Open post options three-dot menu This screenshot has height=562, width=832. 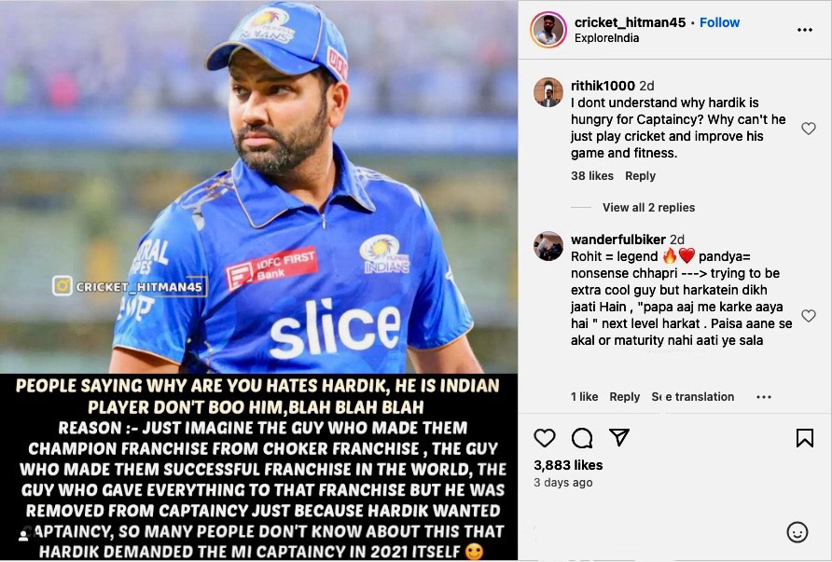tap(804, 30)
